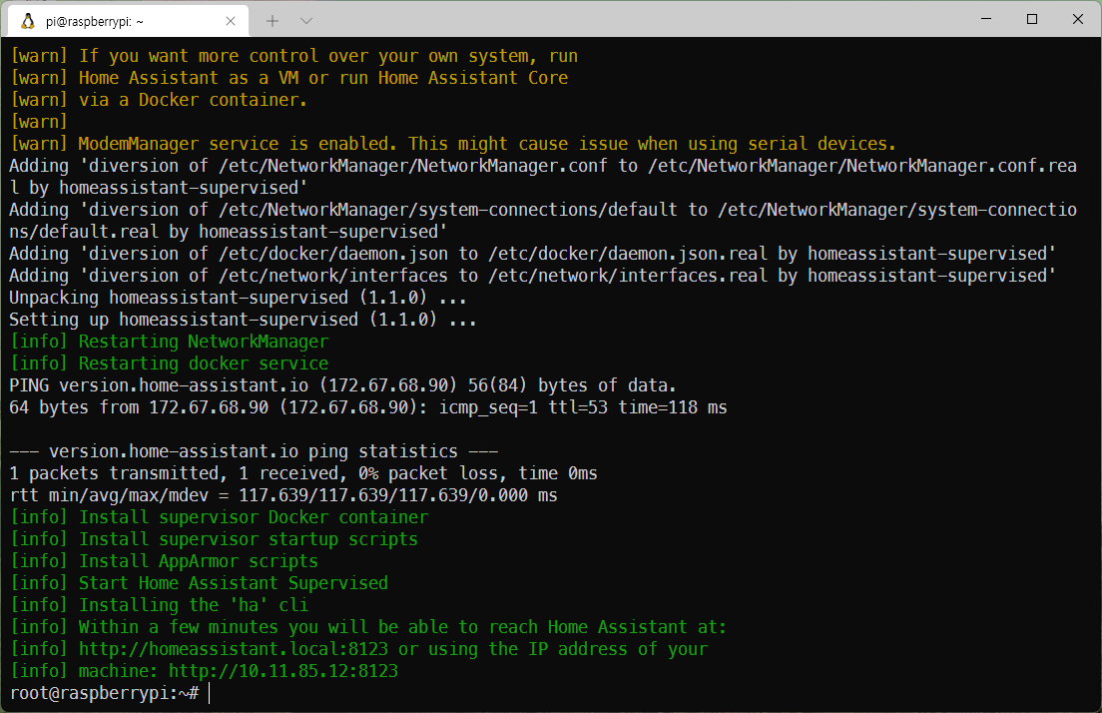Click the /etc/docker/daemon.json diversion line

click(x=533, y=254)
